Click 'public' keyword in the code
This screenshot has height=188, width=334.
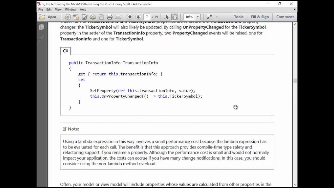76,63
